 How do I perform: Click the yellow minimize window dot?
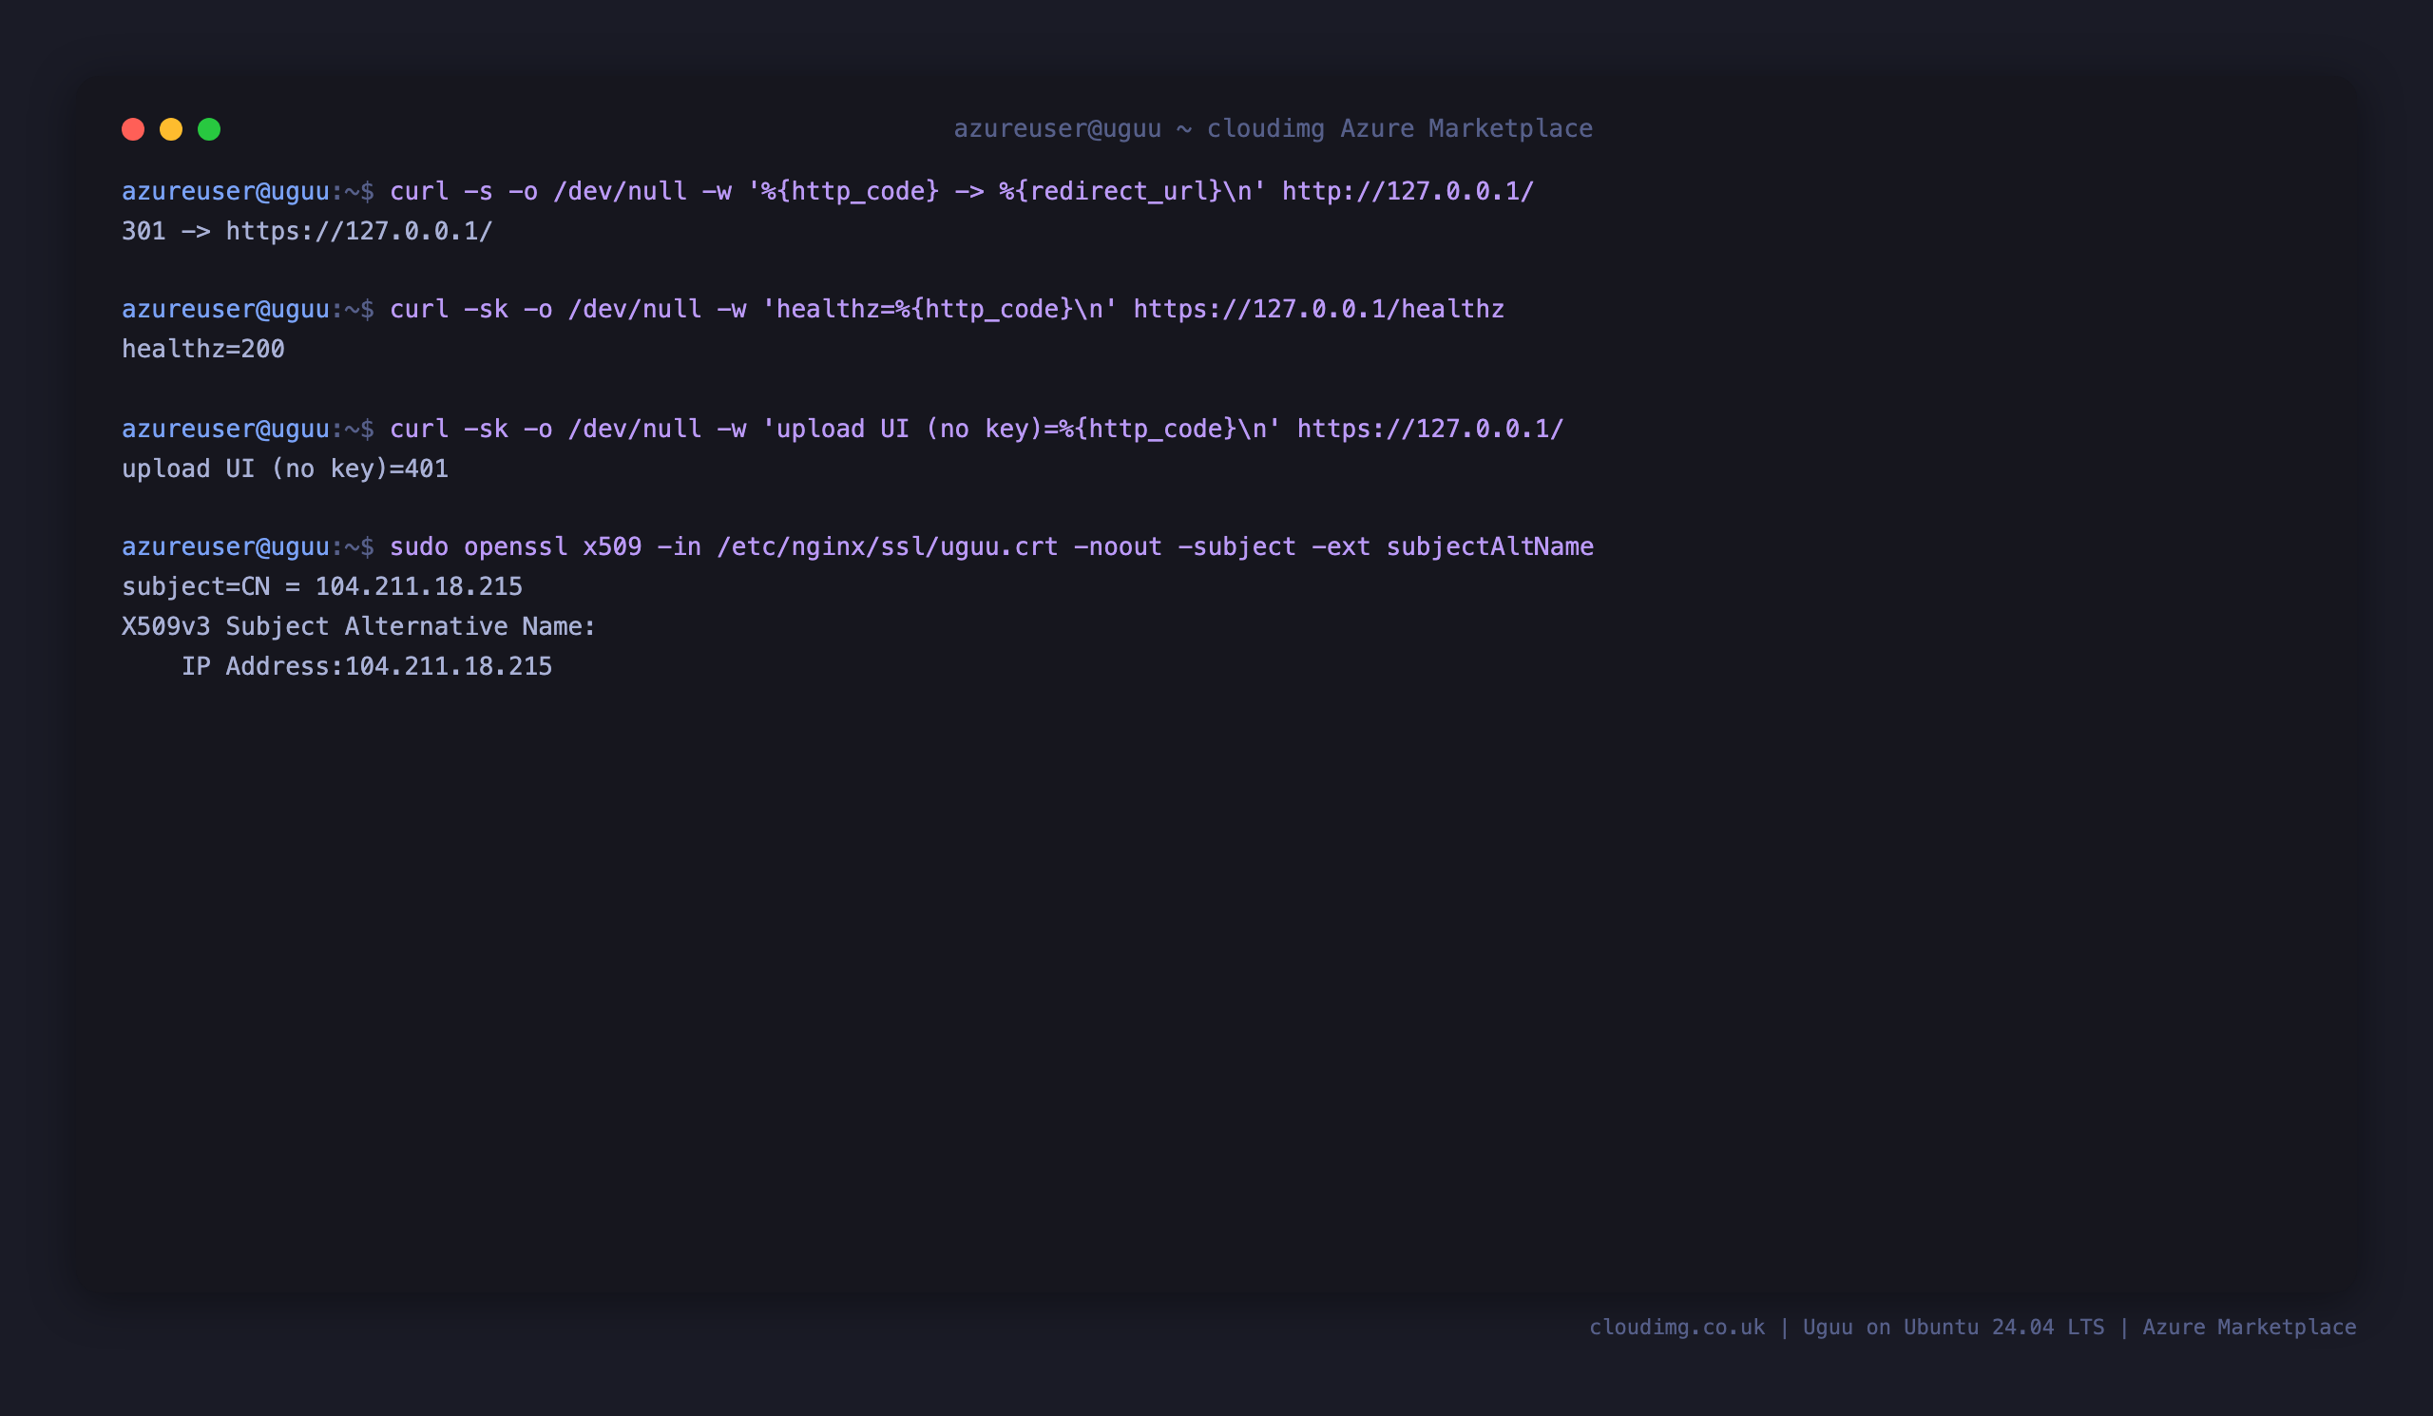click(x=171, y=129)
